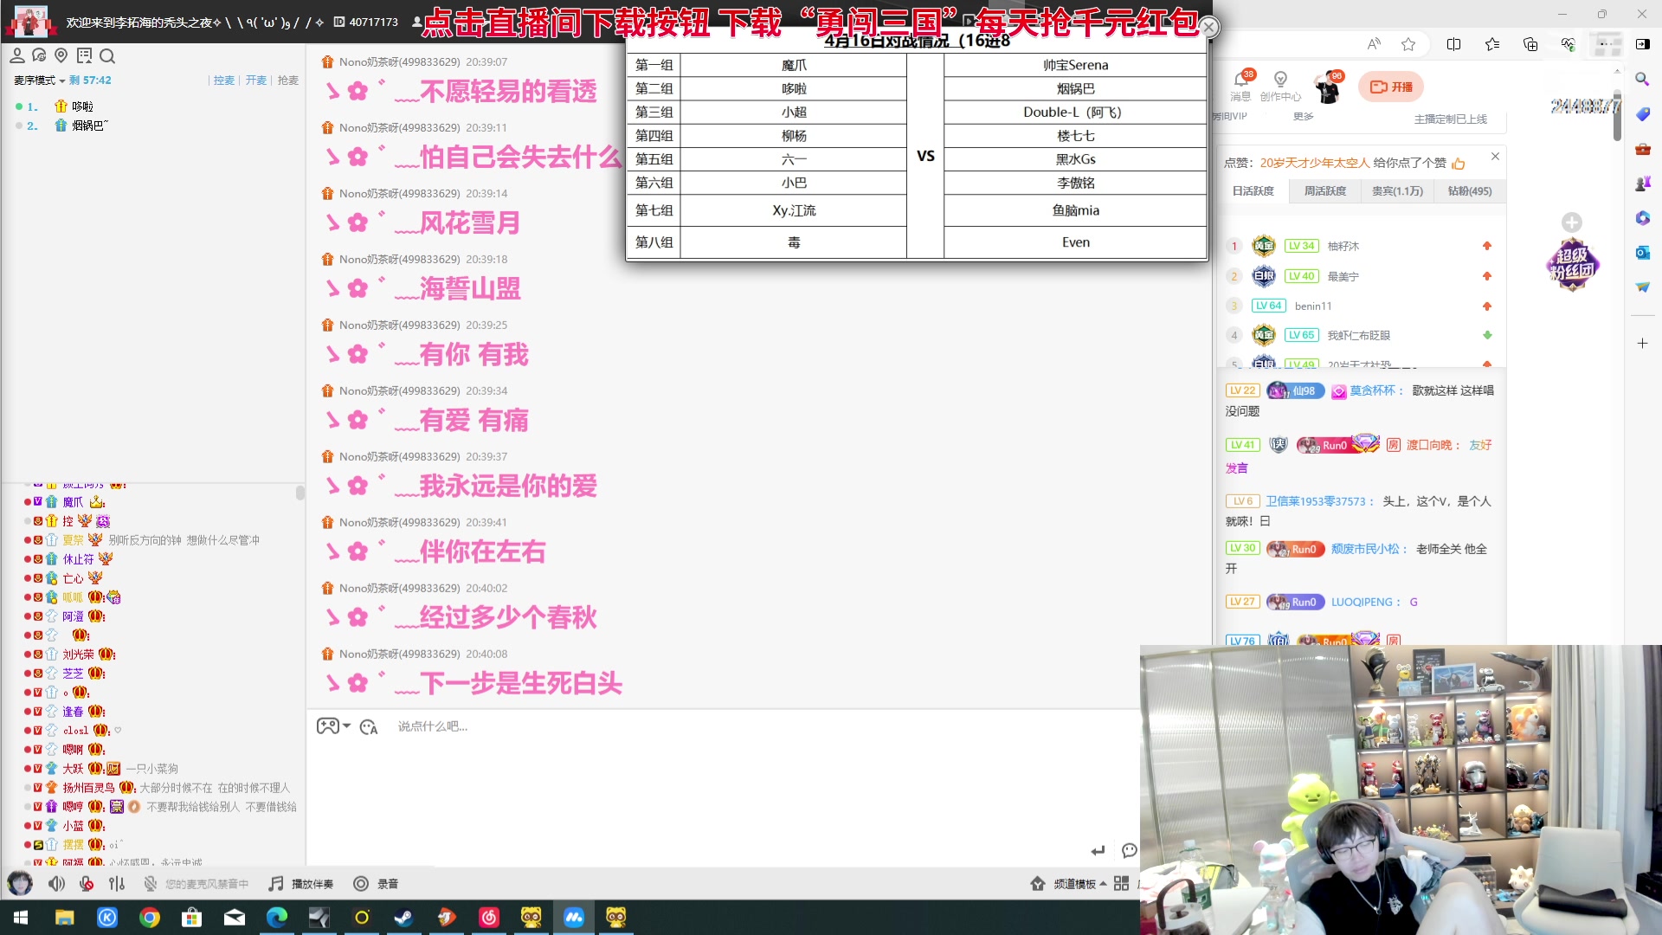Close the match-up table popup
This screenshot has height=935, width=1662.
coord(1209,28)
